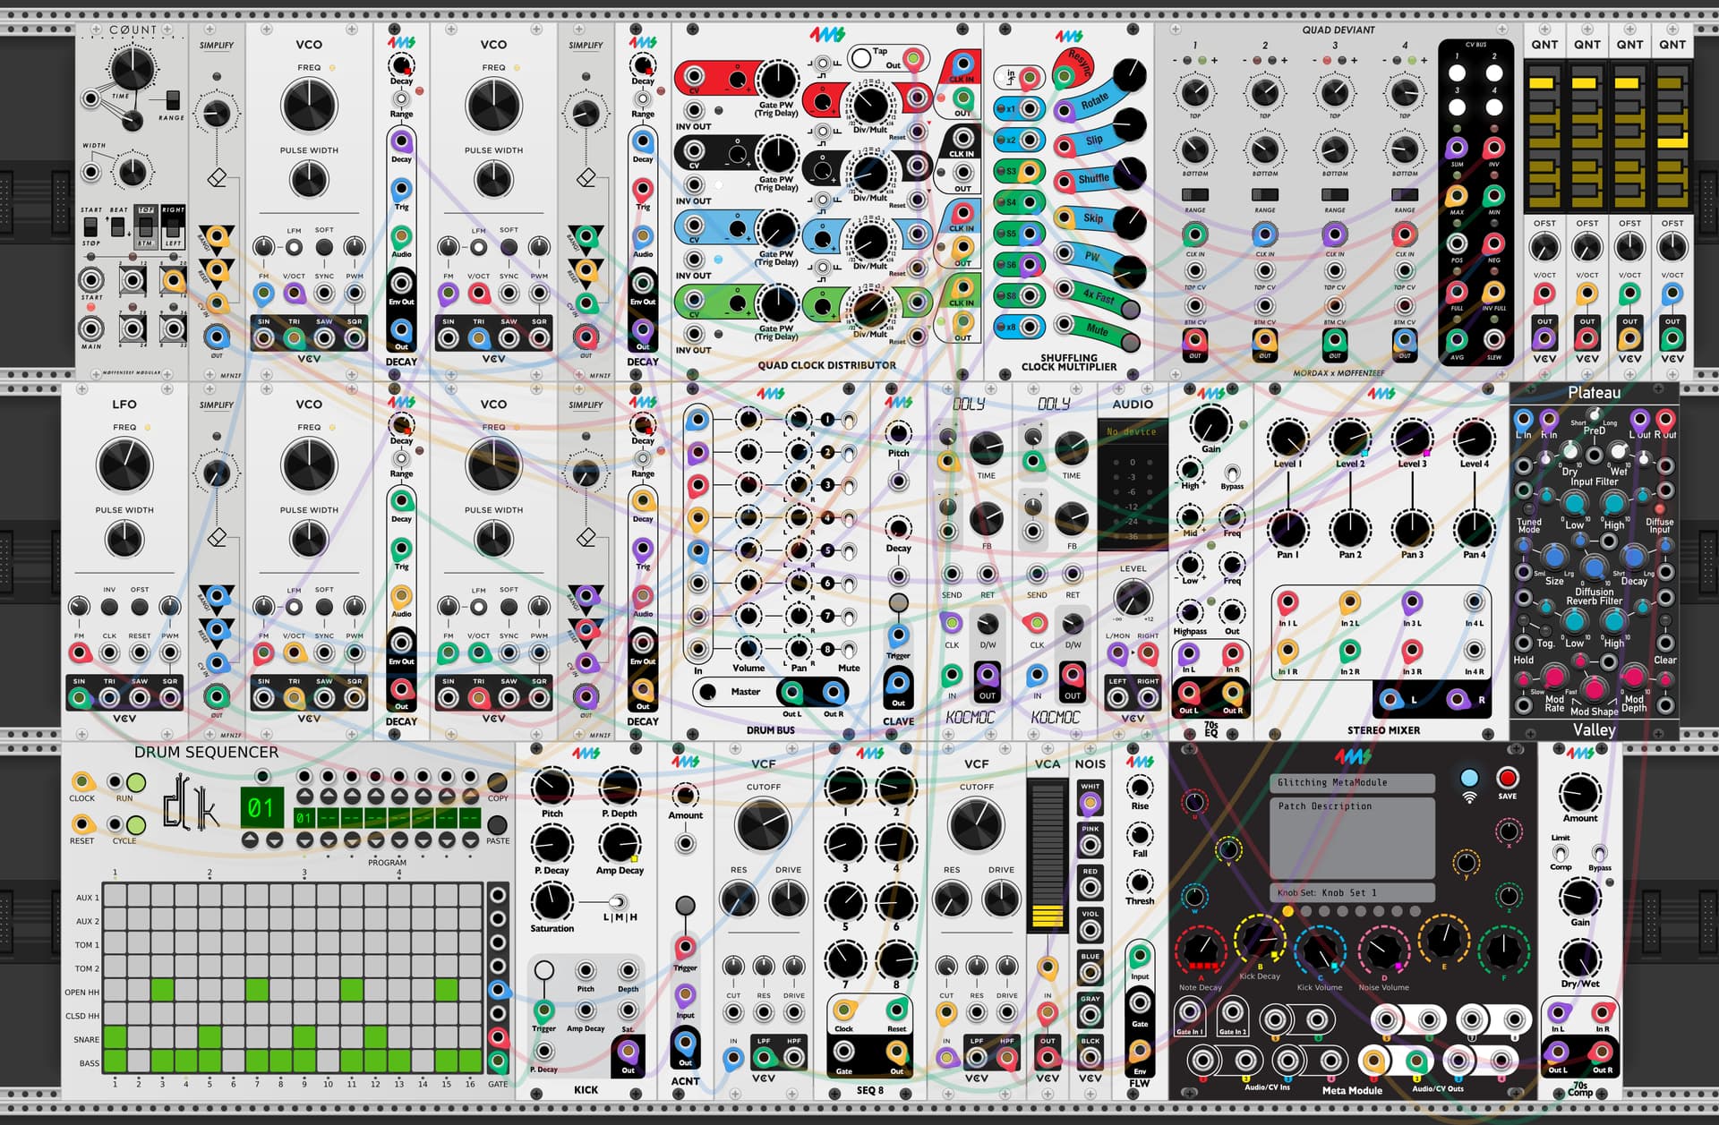This screenshot has width=1719, height=1125.
Task: Click the Master button on Drum Bus
Action: point(708,692)
